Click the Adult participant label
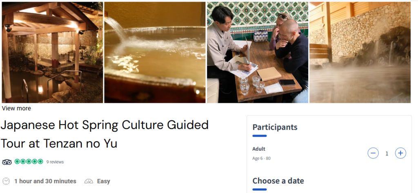This screenshot has height=193, width=418. 259,149
